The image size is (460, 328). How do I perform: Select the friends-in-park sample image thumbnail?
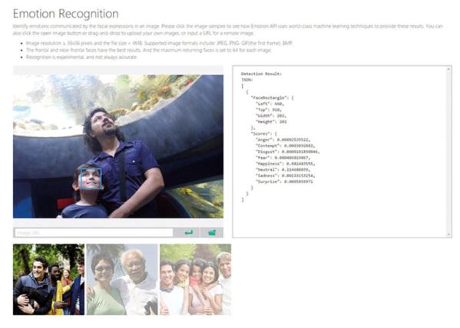(x=48, y=280)
